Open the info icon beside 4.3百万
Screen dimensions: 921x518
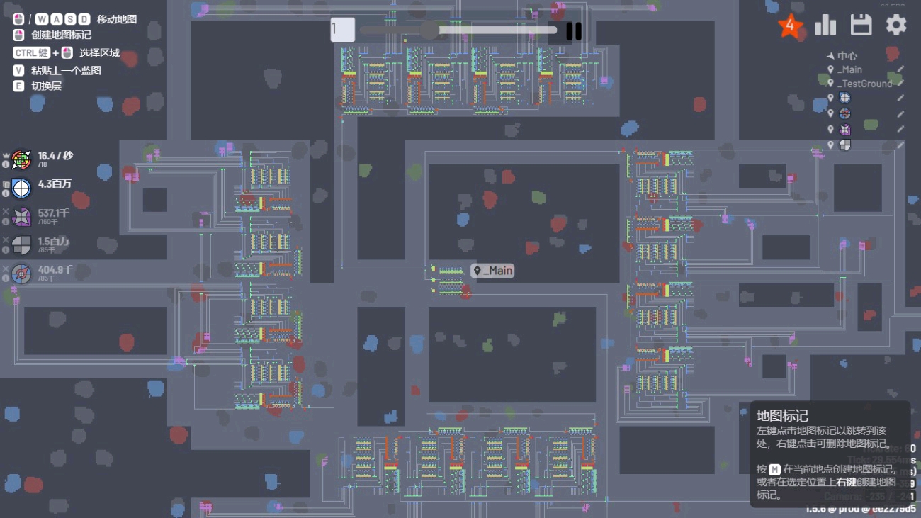click(x=6, y=193)
